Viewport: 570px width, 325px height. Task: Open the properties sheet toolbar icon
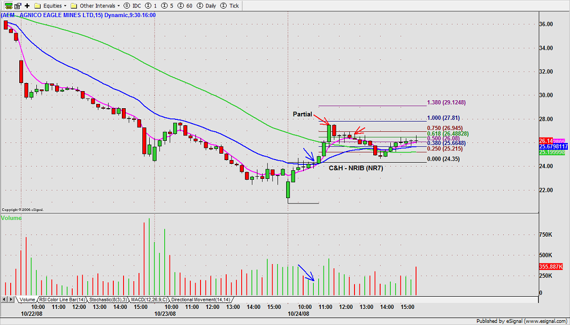18,6
